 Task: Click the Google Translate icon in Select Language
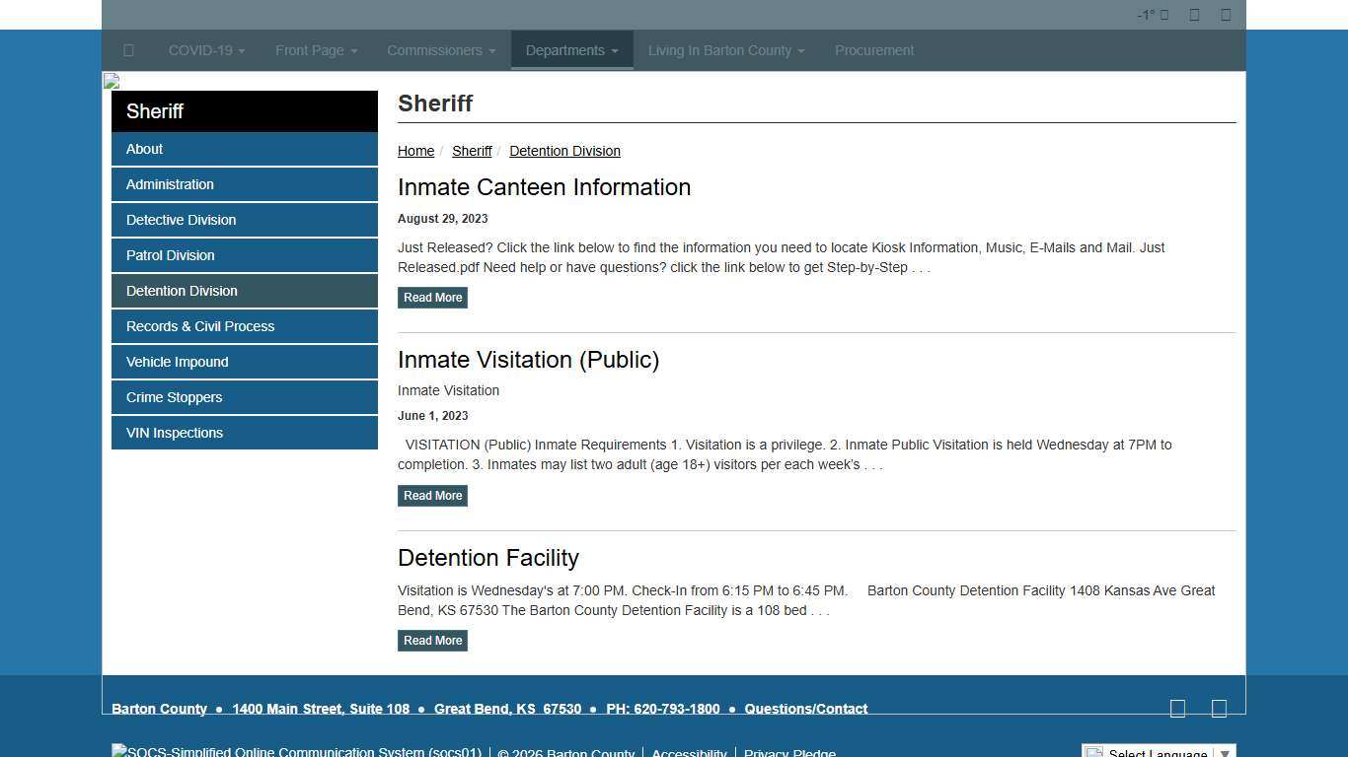click(x=1094, y=753)
